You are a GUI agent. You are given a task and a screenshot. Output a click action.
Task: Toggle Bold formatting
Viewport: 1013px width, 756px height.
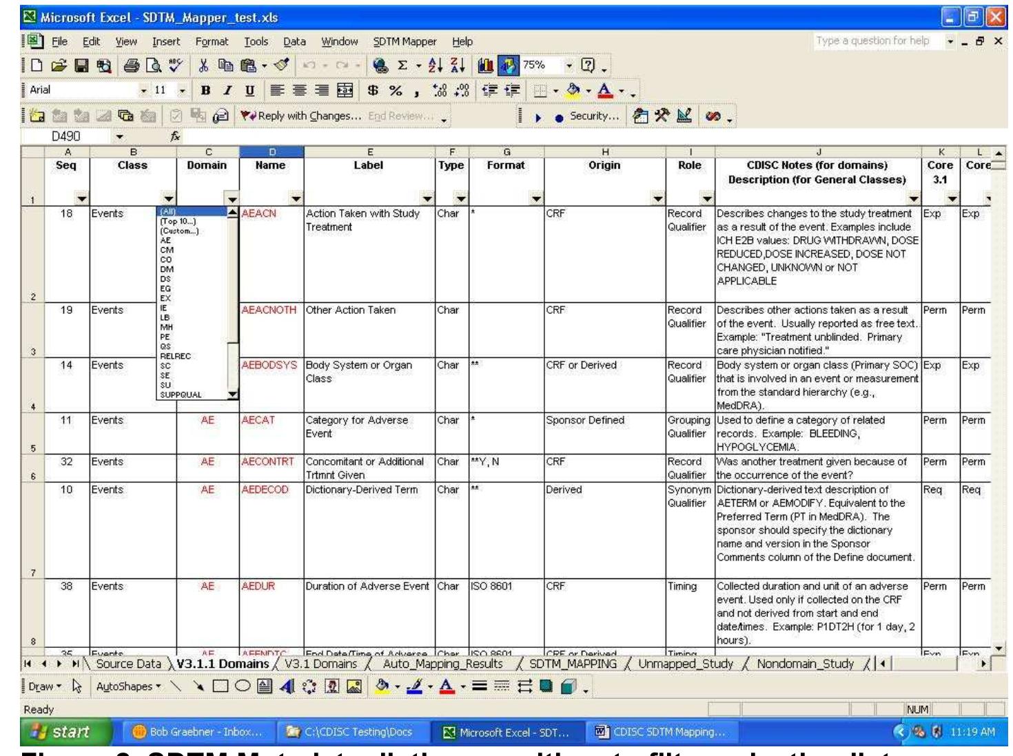coord(205,90)
